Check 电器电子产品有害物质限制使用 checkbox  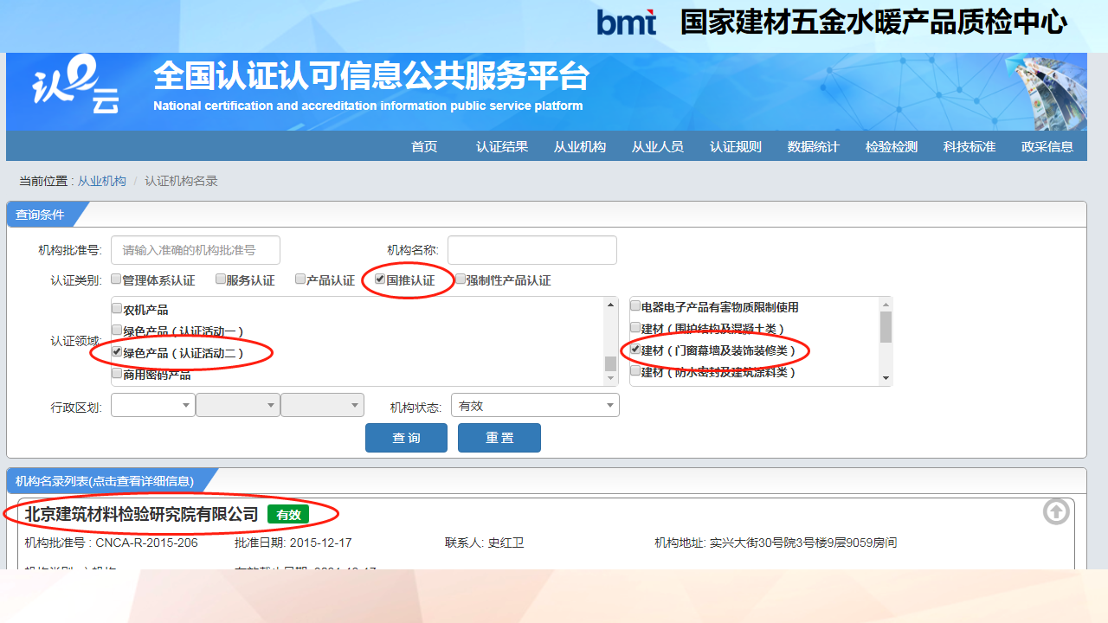[x=635, y=306]
